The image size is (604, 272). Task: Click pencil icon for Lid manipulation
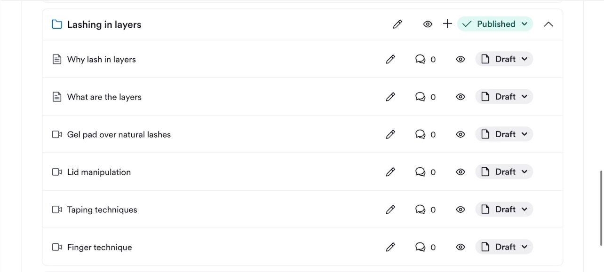(390, 172)
